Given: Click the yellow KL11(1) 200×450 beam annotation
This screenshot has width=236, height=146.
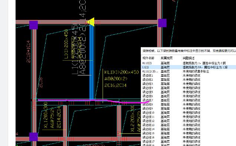Looking at the screenshot, I should click(122, 72).
